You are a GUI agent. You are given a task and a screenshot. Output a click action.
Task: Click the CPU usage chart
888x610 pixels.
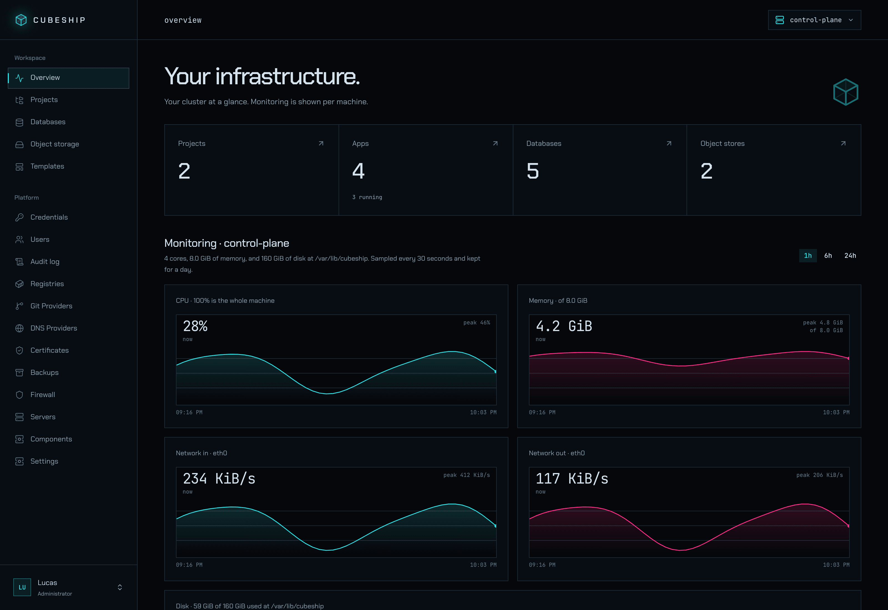pyautogui.click(x=336, y=360)
